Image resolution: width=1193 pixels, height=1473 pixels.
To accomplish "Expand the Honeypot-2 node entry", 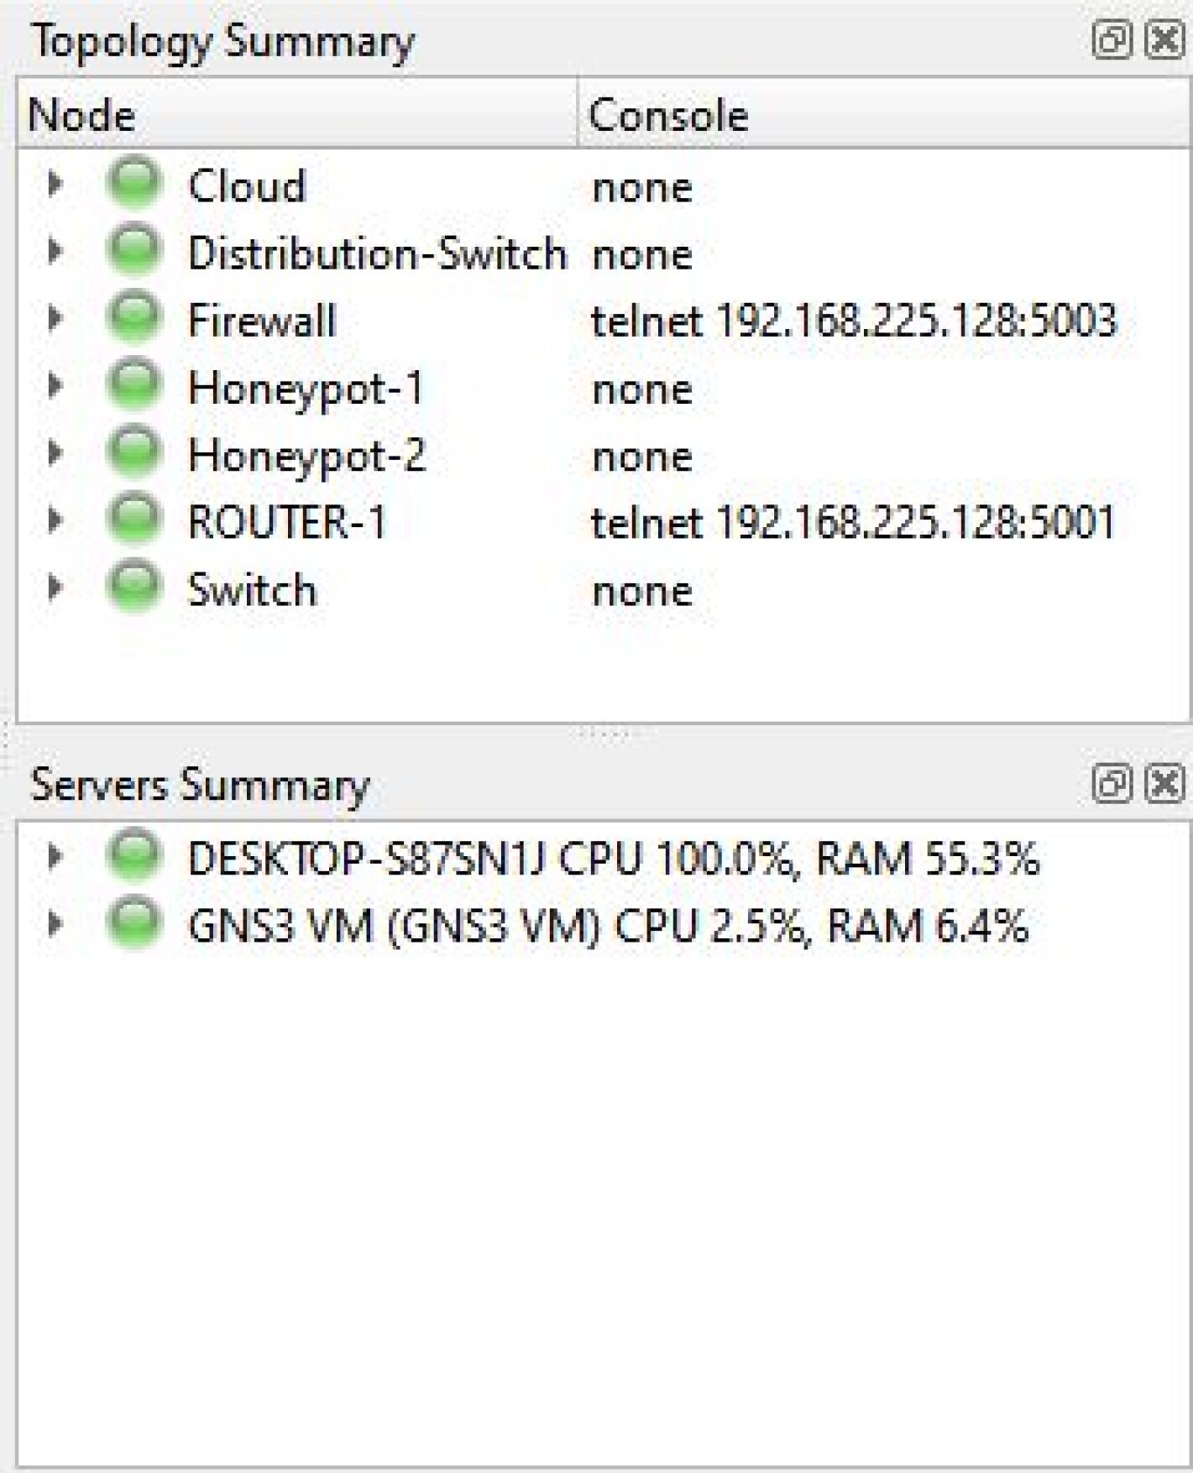I will (x=55, y=452).
